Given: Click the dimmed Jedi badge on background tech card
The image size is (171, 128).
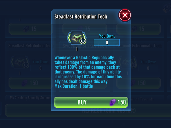Looking at the screenshot, I should click(x=26, y=65).
